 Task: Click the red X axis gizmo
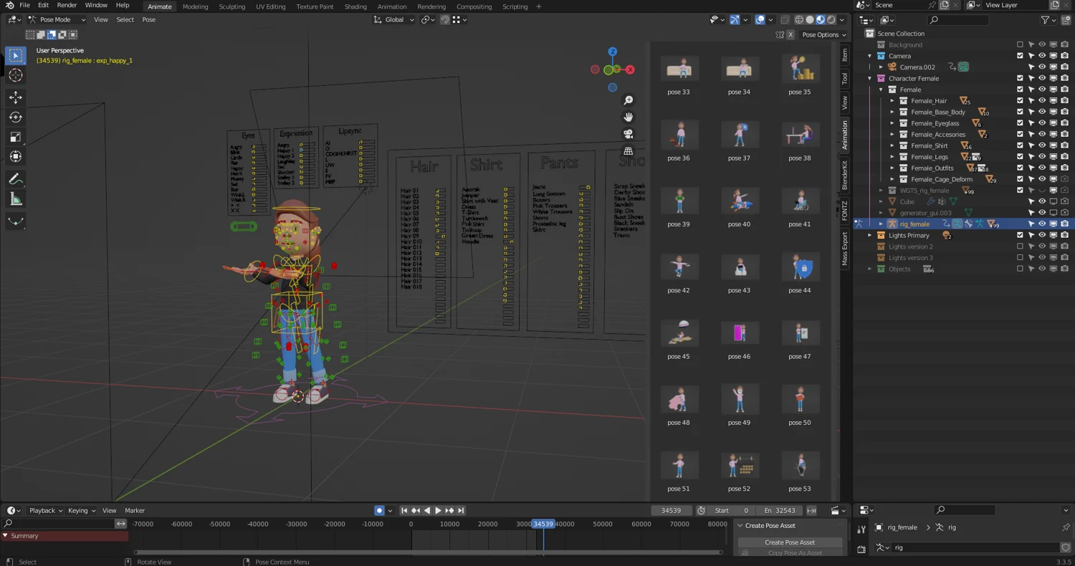pos(630,69)
